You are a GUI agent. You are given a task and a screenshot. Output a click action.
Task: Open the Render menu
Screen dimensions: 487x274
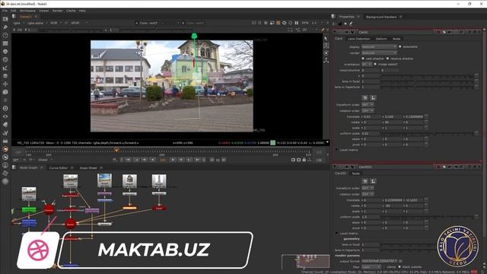coord(58,11)
